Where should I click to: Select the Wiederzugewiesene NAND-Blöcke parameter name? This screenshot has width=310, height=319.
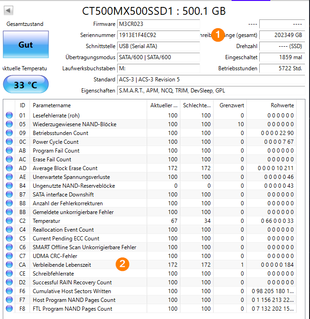(75, 124)
